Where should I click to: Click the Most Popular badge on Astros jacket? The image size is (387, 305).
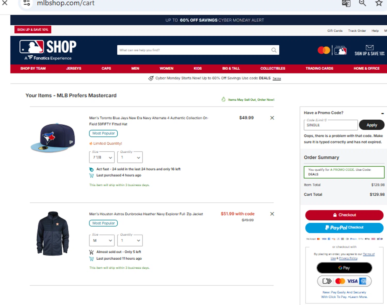pyautogui.click(x=103, y=223)
